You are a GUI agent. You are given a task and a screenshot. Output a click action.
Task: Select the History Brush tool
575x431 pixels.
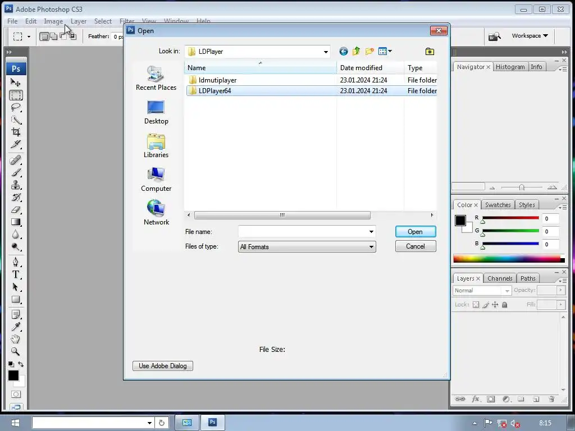(16, 197)
